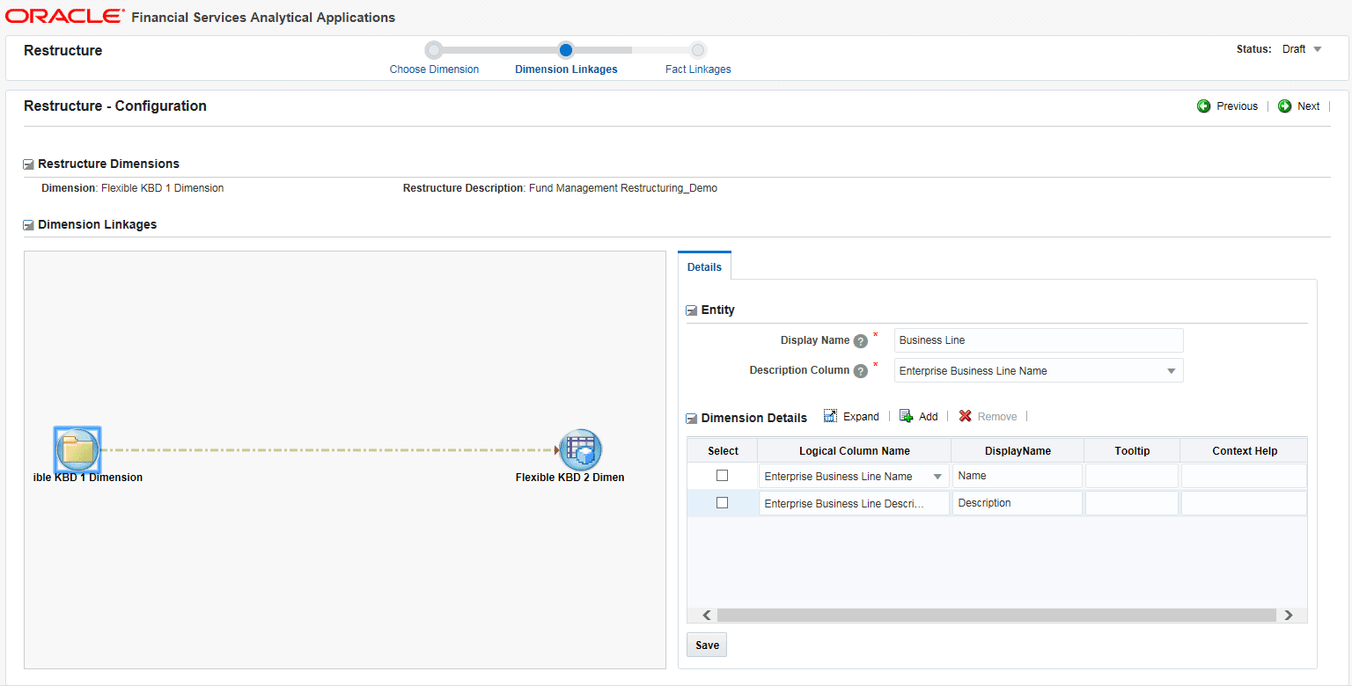The width and height of the screenshot is (1352, 686).
Task: Click the Next link text
Action: click(x=1308, y=106)
